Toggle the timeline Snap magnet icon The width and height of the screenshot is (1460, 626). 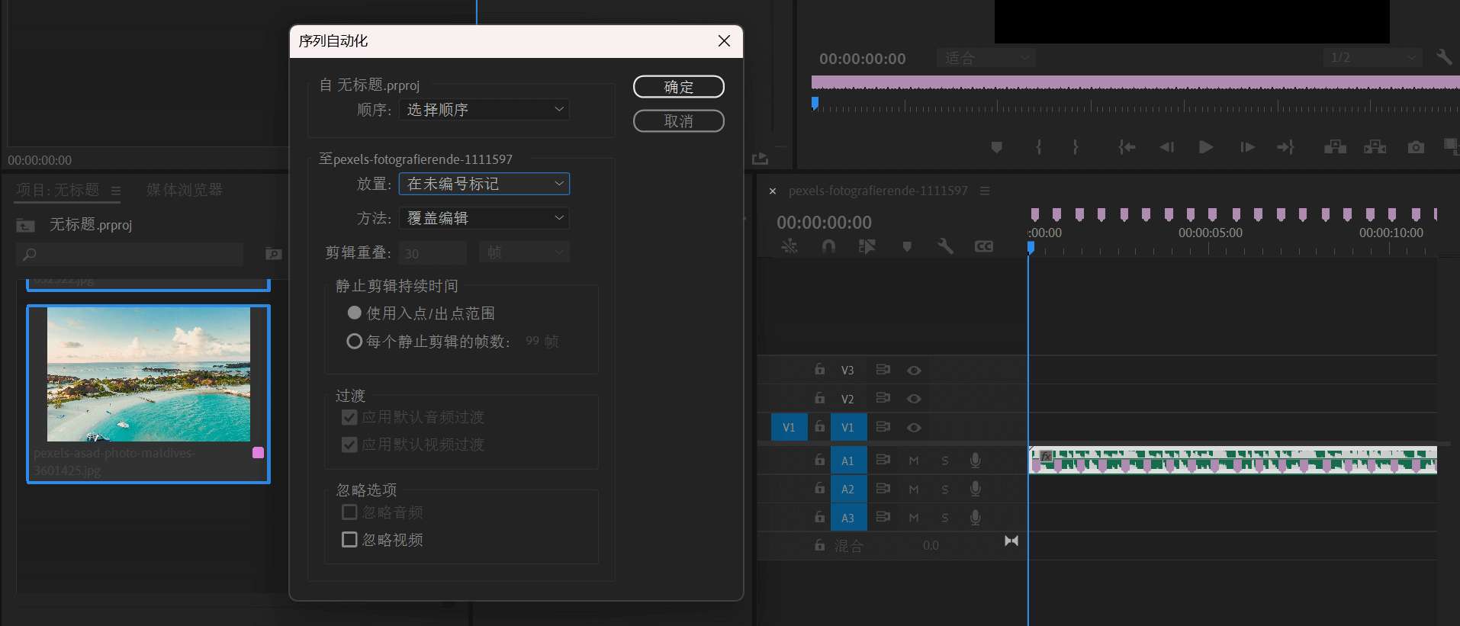point(828,246)
